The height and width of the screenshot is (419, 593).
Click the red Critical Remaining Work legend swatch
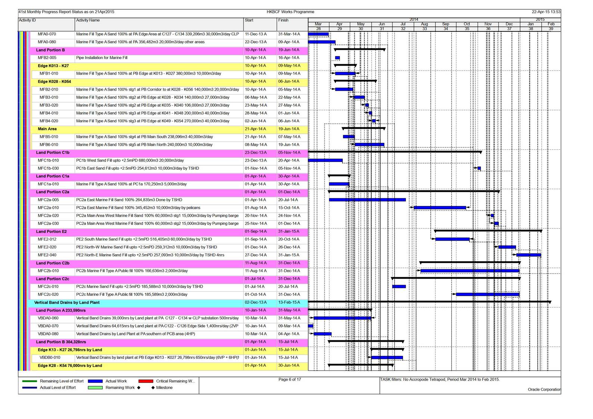(x=146, y=381)
